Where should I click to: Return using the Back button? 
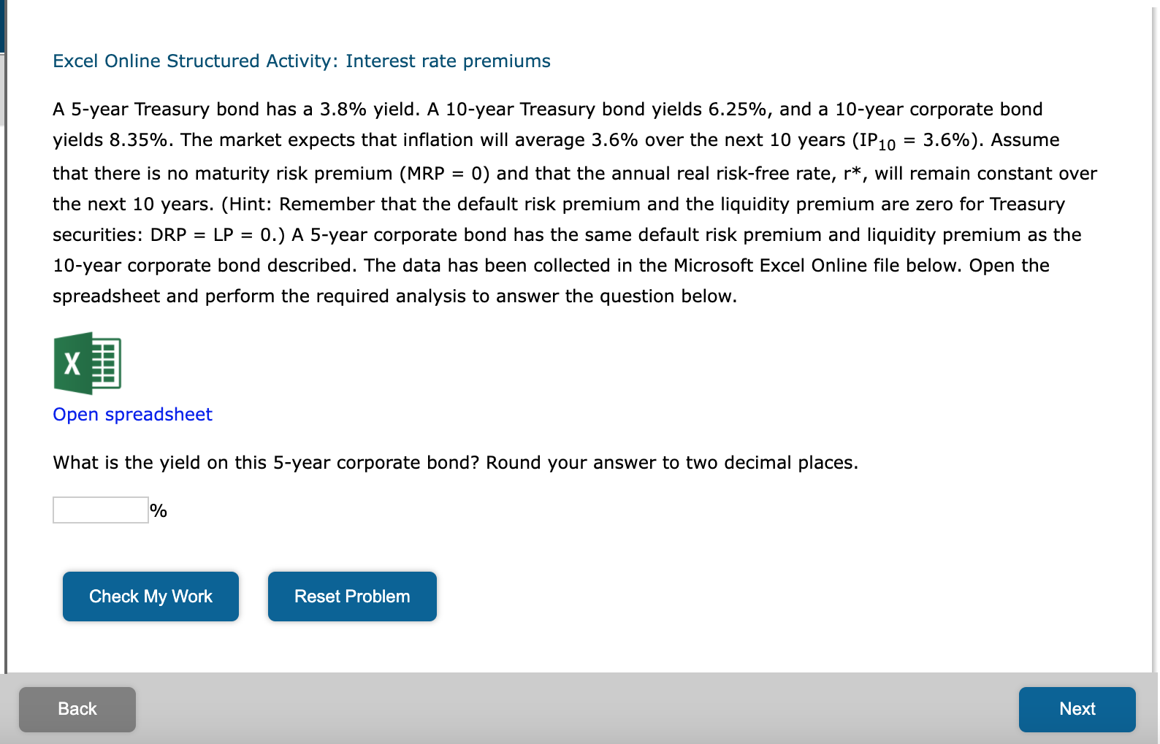(77, 709)
